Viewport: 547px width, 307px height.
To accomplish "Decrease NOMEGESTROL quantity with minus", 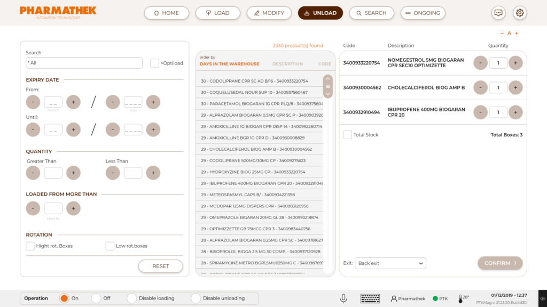I will pos(480,63).
